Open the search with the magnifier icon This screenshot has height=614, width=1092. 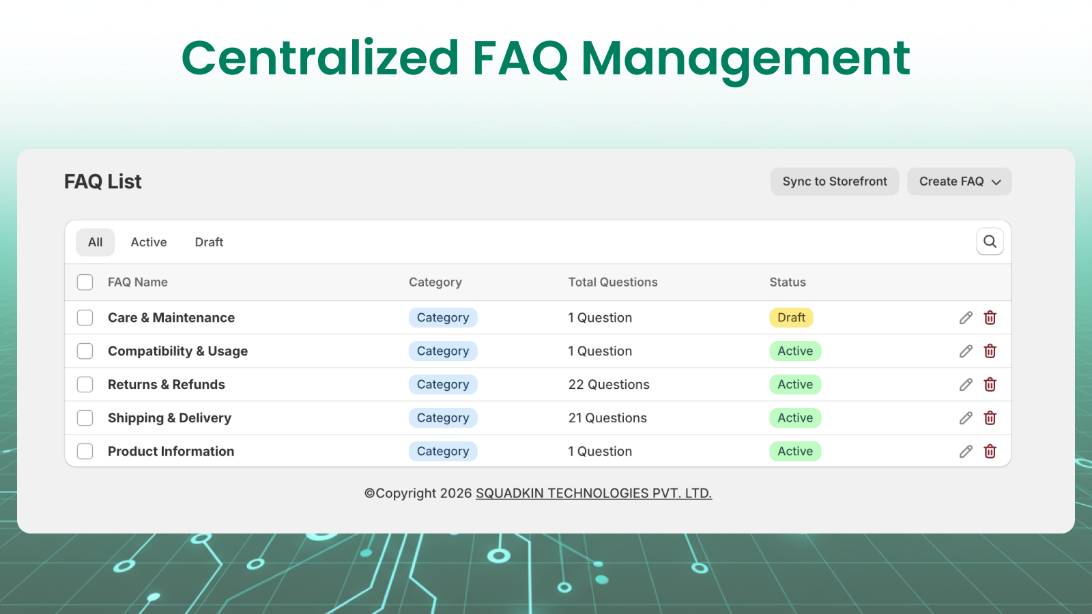pos(990,242)
